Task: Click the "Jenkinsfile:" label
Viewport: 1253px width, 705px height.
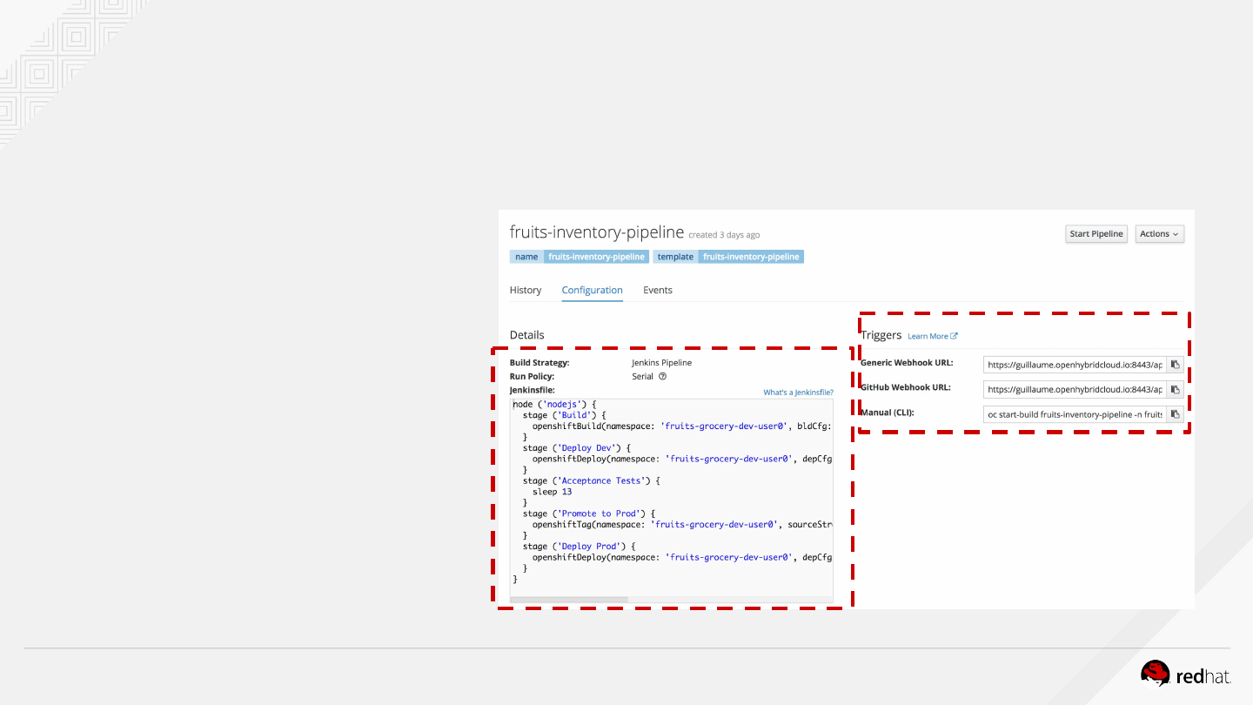Action: click(x=533, y=391)
